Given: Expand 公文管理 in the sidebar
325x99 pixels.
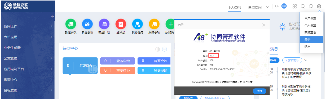Looking at the screenshot, I should click(x=28, y=58).
